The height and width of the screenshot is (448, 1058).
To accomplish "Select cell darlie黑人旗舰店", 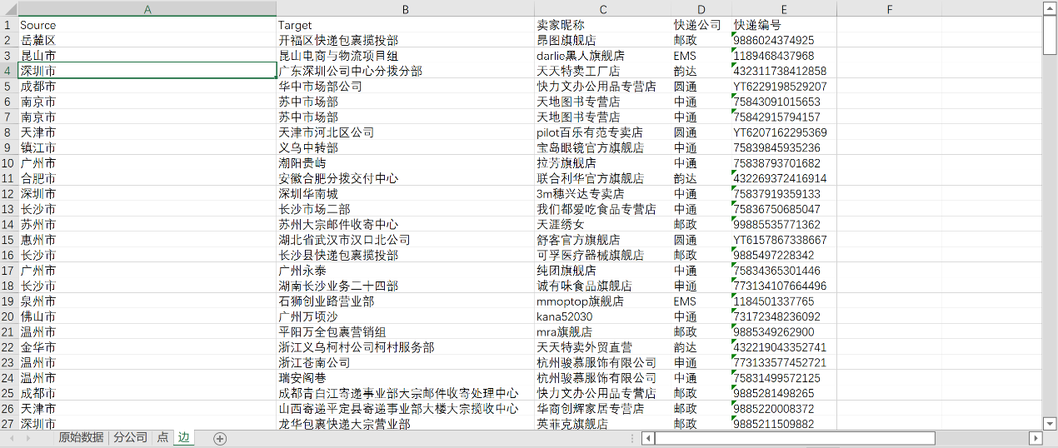I will (603, 56).
